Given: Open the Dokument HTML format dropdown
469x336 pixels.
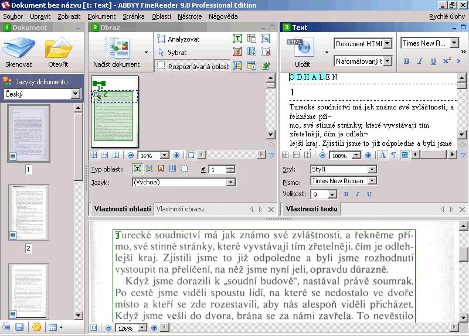Looking at the screenshot, I should point(388,43).
